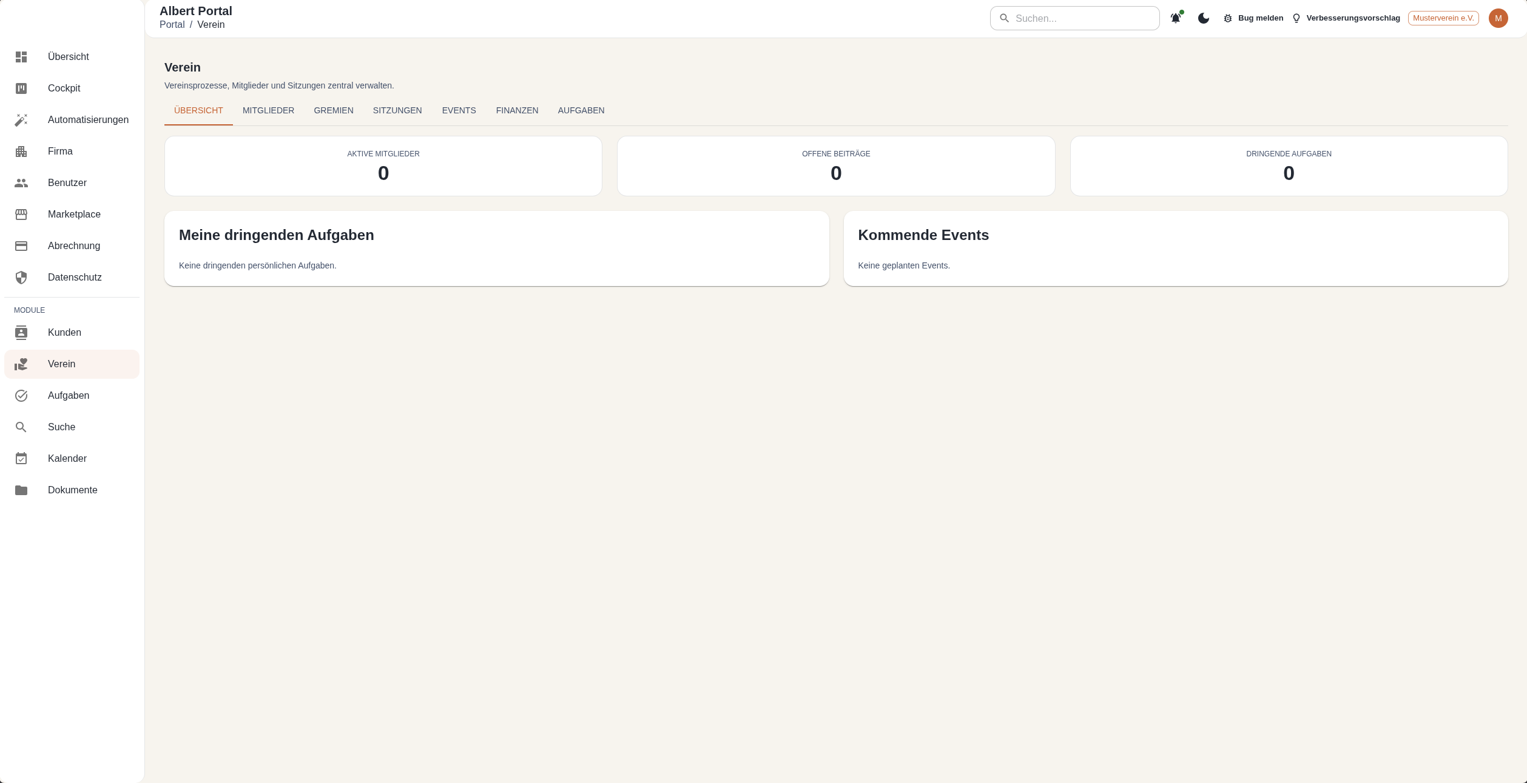This screenshot has height=783, width=1527.
Task: Toggle dark mode with moon icon
Action: point(1204,18)
